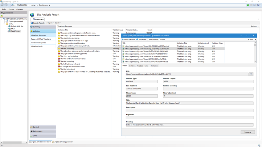Click the Heading field
Viewport: 262px width, 147px height.
(190, 125)
